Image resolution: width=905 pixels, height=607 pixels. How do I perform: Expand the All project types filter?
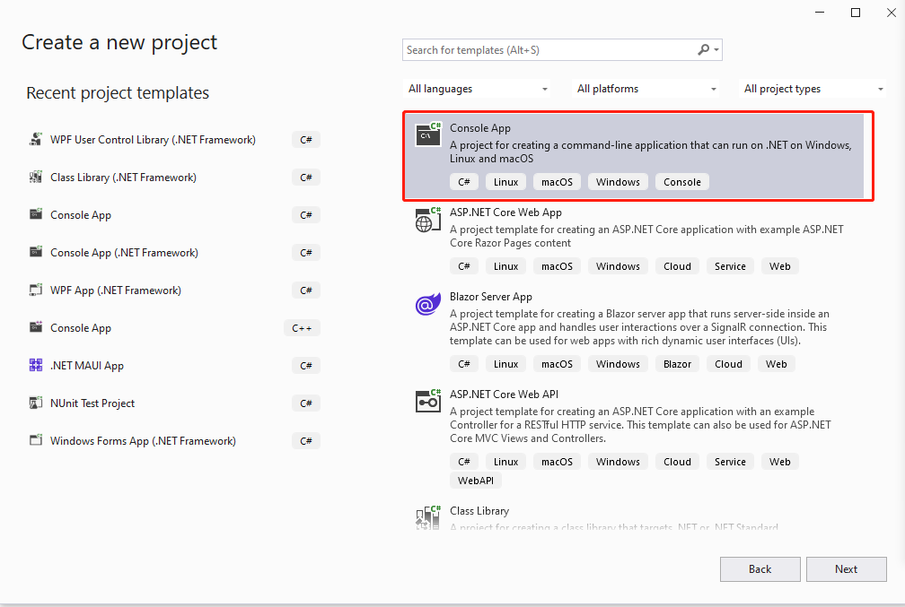tap(813, 89)
